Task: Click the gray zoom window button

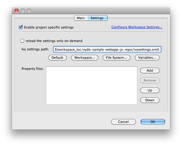Action: tap(29, 11)
